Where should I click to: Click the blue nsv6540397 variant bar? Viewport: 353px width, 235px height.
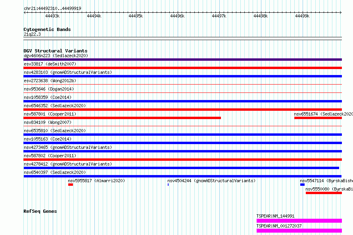click(x=182, y=176)
